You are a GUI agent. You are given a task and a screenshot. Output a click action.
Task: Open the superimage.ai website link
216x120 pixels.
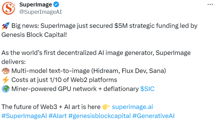132,107
